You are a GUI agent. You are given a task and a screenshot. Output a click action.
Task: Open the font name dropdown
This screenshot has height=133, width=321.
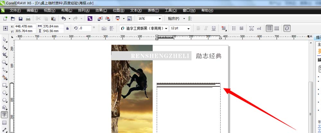(166, 28)
